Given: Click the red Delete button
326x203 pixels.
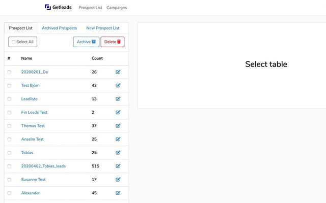Looking at the screenshot, I should coord(113,42).
